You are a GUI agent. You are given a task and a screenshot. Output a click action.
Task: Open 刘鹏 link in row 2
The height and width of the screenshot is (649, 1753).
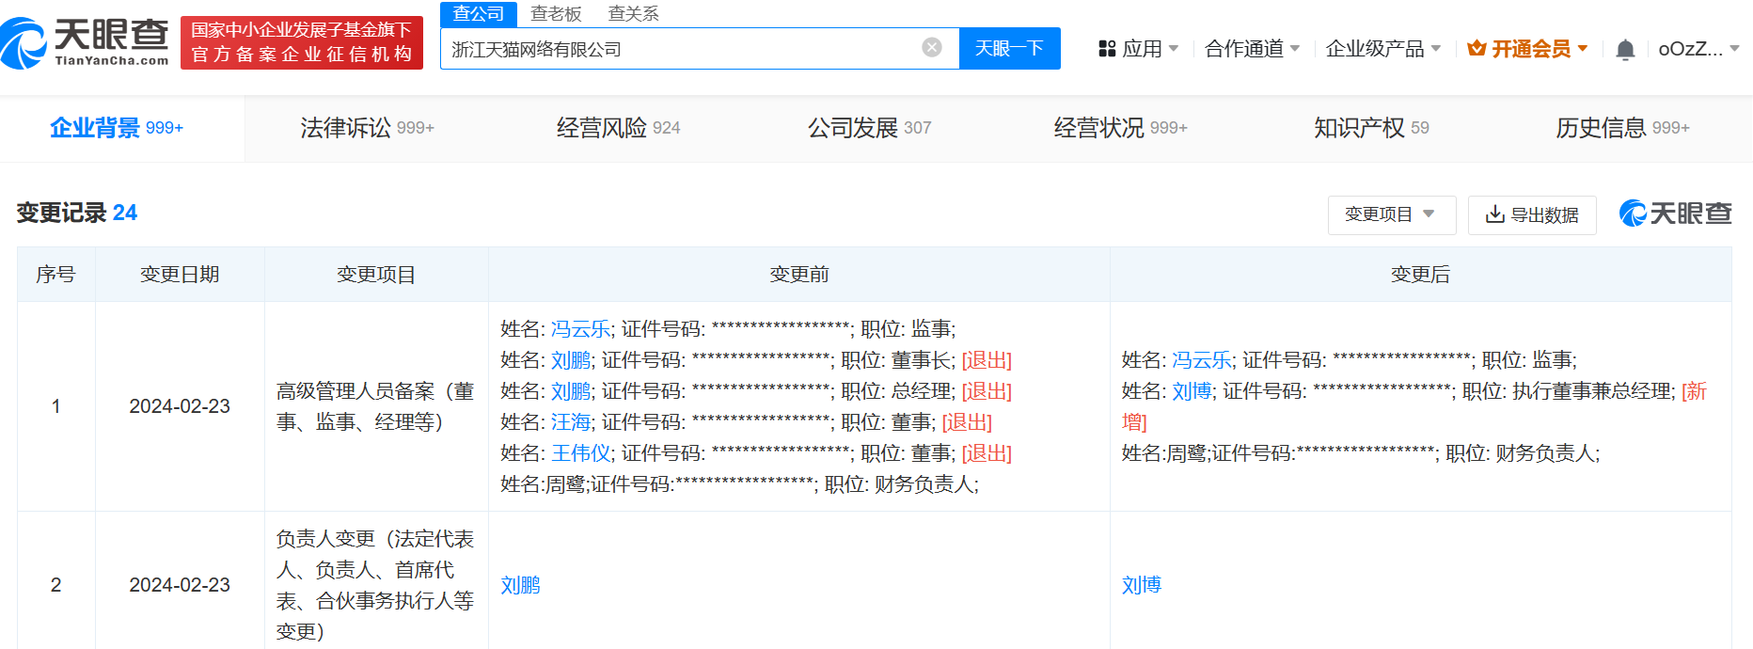520,585
